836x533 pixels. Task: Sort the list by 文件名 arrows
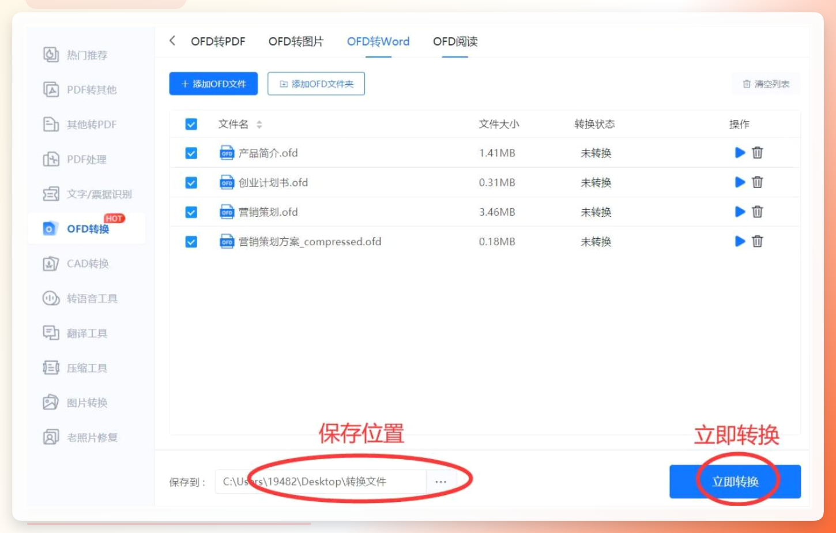(259, 125)
